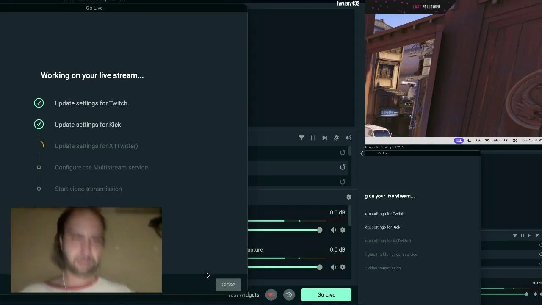Click the green checkmark next to Kick

[39, 124]
